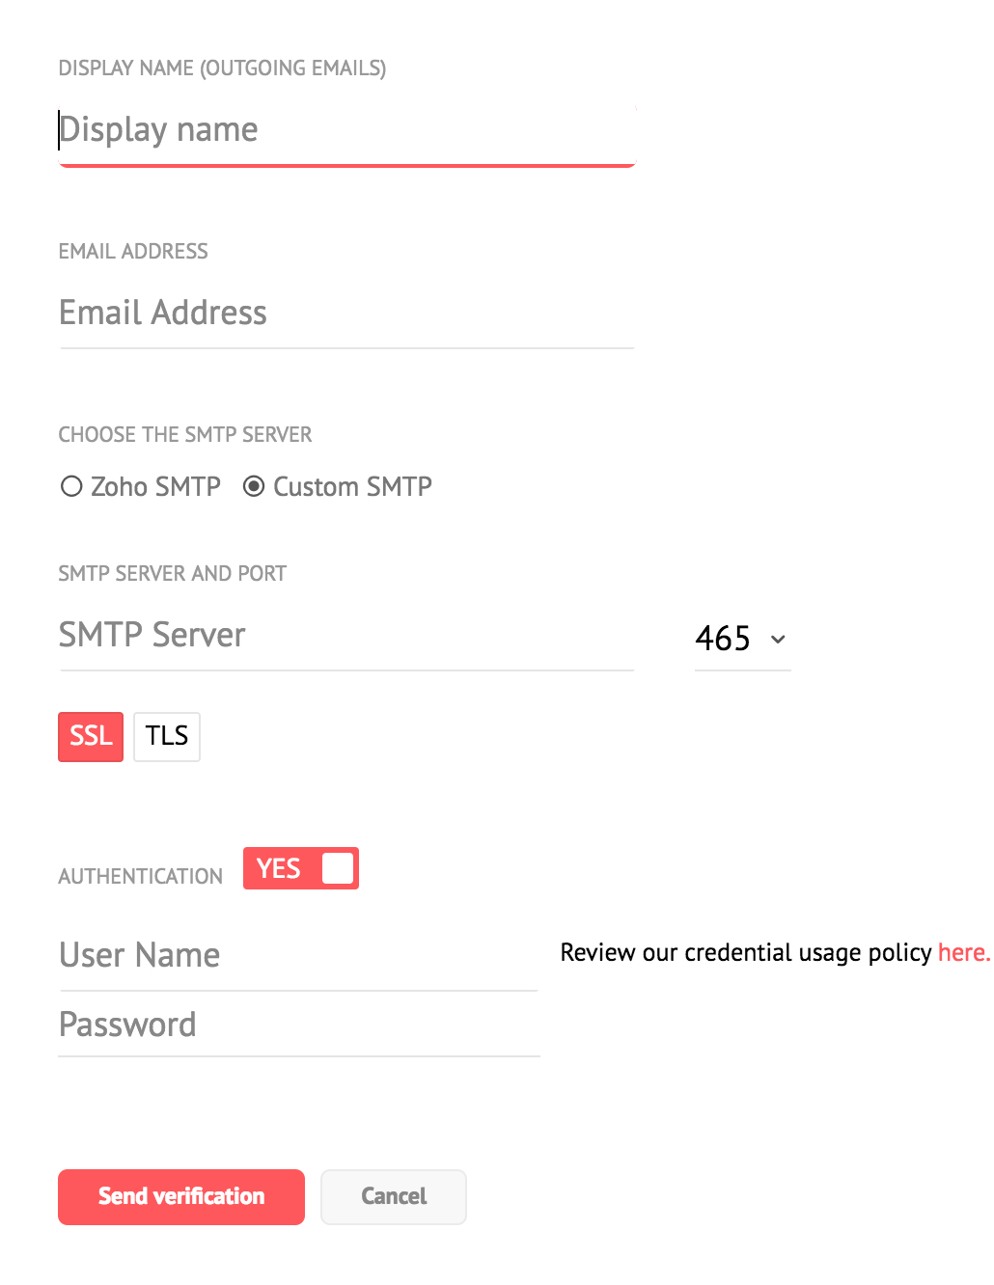Click the Custom SMTP label text
This screenshot has height=1285, width=994.
coord(352,486)
